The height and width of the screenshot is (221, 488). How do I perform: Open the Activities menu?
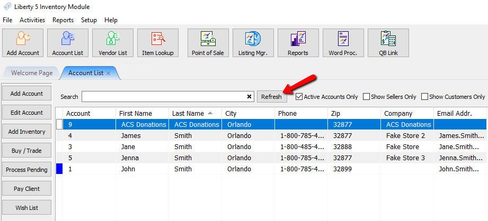[32, 20]
